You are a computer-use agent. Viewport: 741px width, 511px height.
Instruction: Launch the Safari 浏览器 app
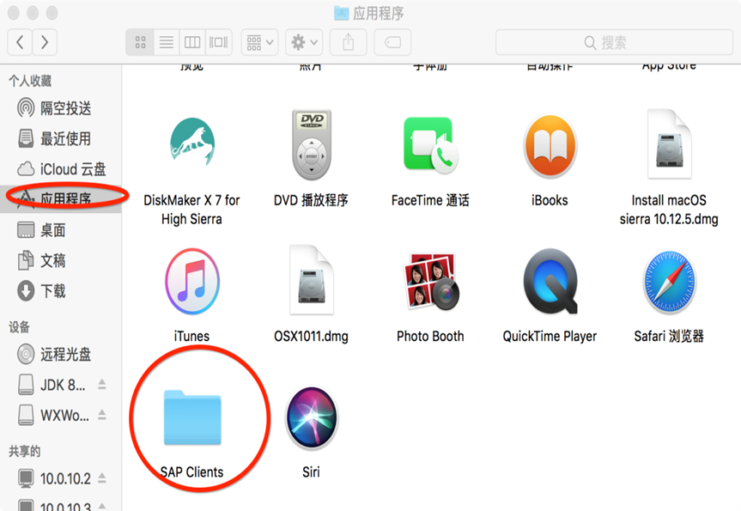click(x=669, y=282)
